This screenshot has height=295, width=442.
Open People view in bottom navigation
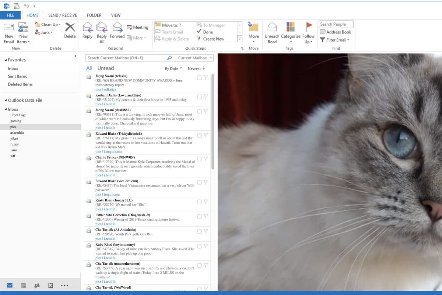(x=37, y=285)
